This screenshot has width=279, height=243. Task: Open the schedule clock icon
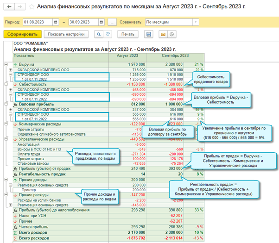[x=171, y=34]
